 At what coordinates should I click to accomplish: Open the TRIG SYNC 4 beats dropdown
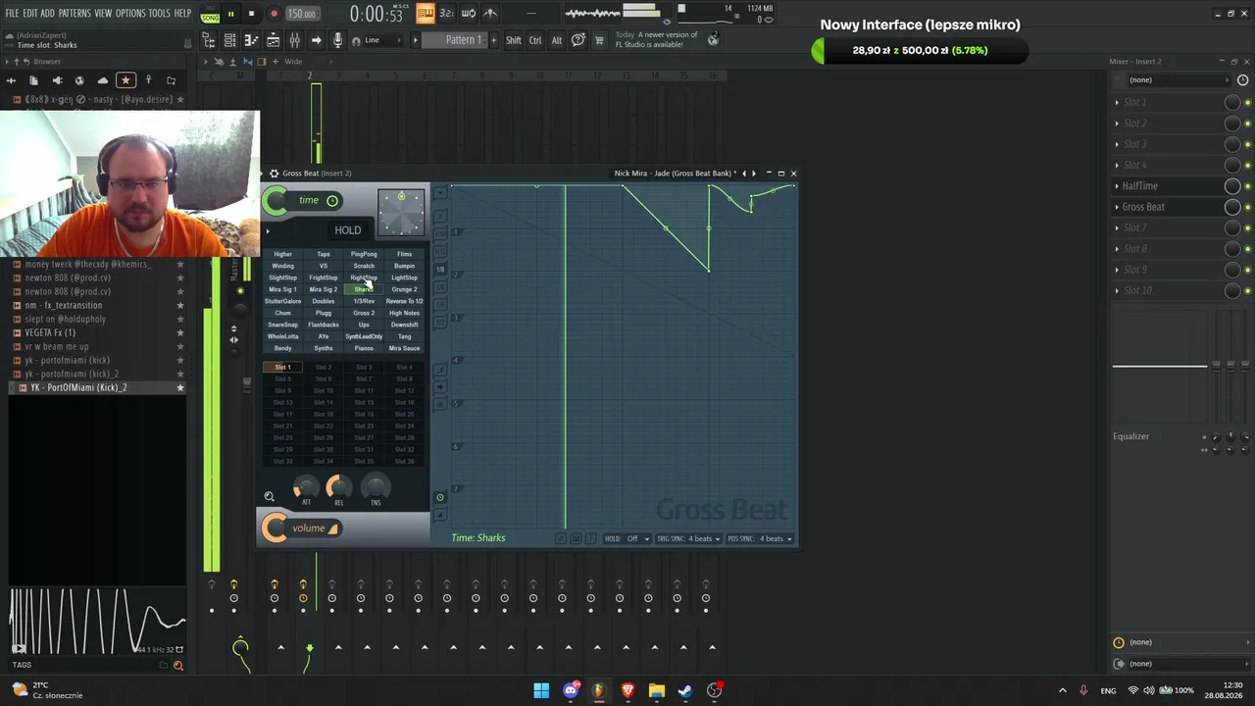(687, 538)
